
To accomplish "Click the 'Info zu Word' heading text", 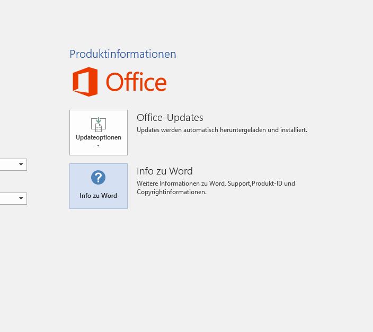I will (165, 171).
